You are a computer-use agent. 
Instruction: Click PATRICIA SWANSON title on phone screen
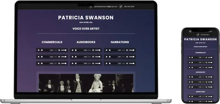click(x=200, y=39)
